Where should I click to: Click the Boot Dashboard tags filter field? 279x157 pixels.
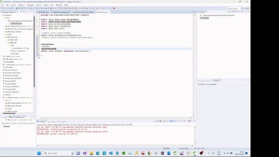18,123
